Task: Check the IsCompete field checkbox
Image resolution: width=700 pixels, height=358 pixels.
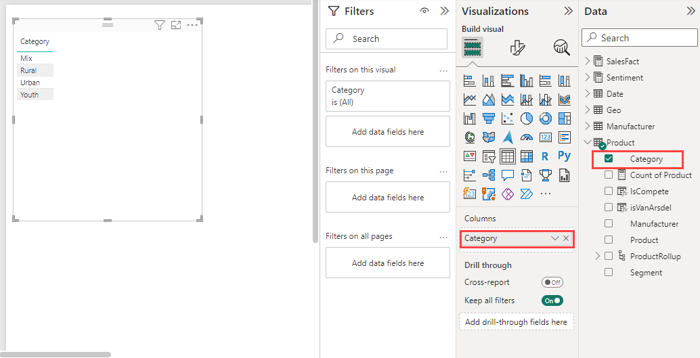Action: (x=609, y=191)
